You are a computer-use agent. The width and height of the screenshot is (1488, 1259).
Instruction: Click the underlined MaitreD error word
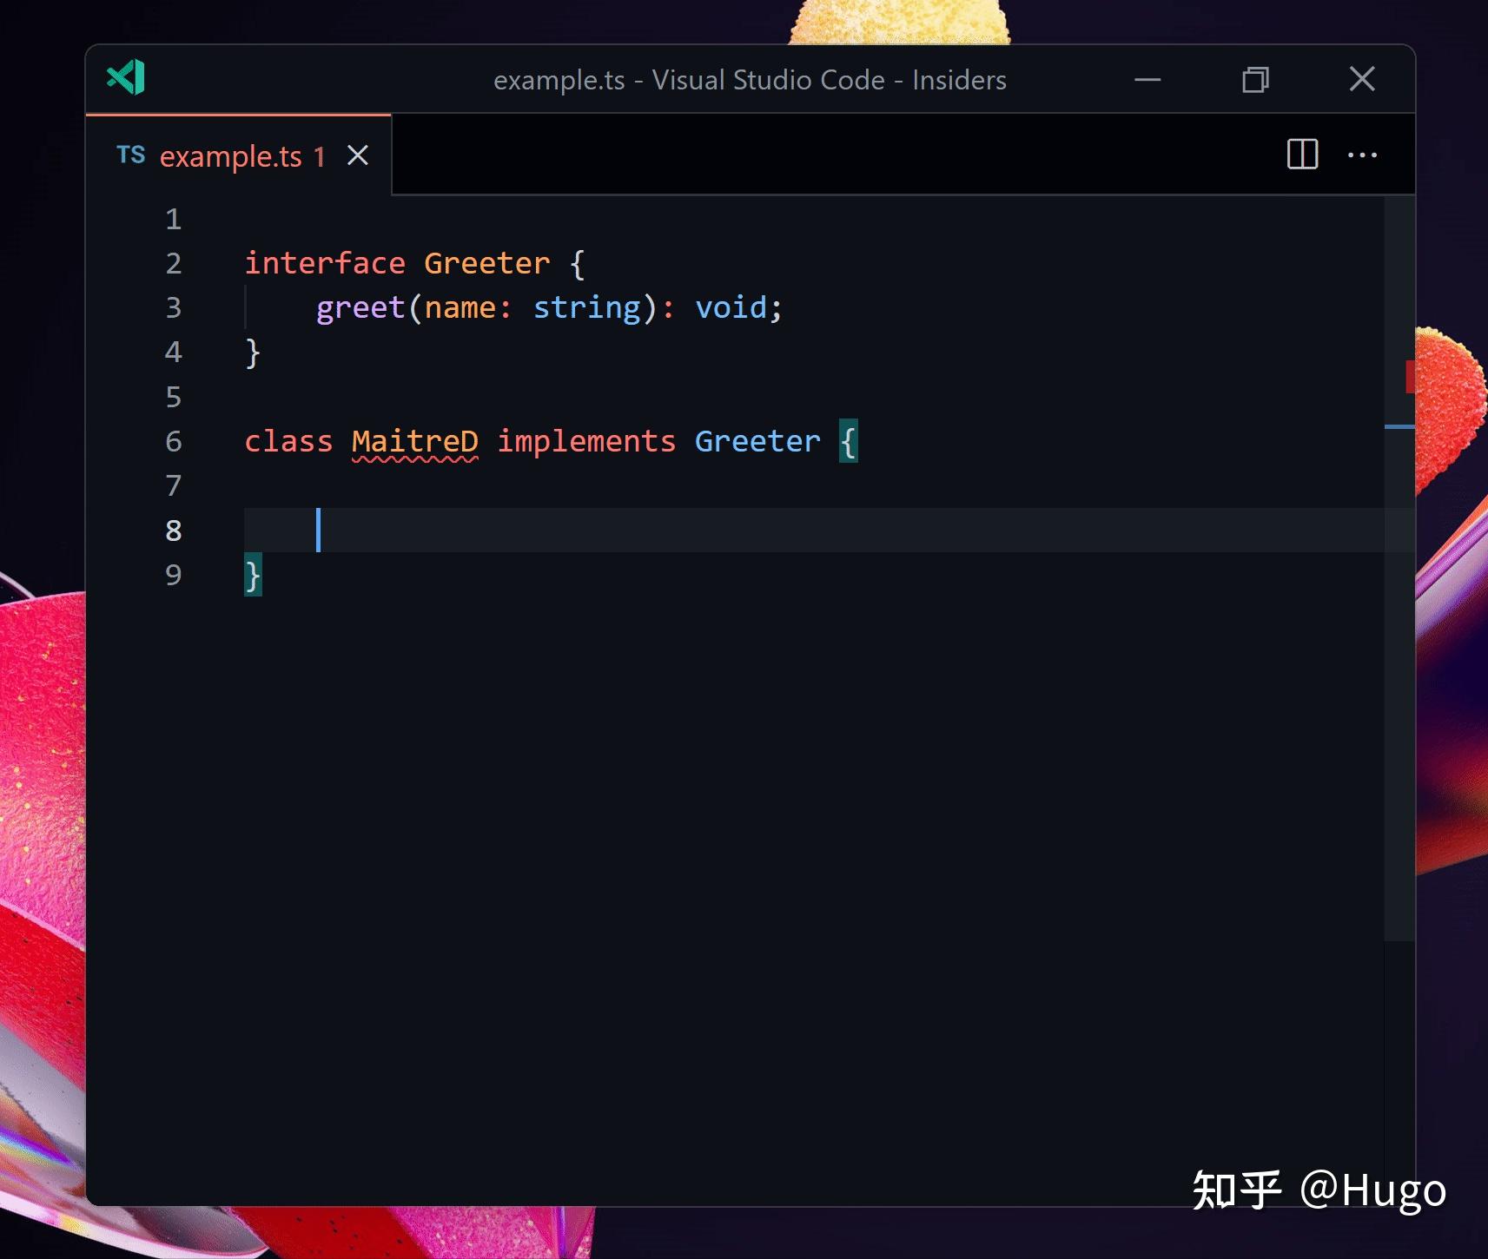pyautogui.click(x=415, y=441)
